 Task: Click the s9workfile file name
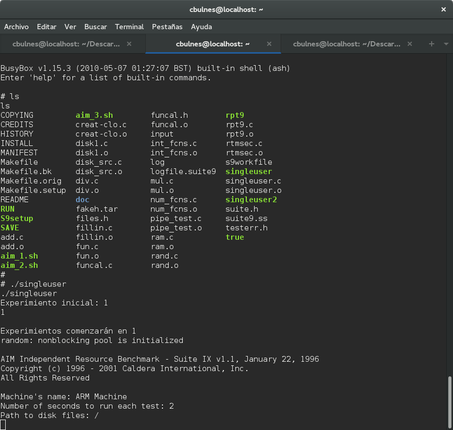click(x=249, y=162)
